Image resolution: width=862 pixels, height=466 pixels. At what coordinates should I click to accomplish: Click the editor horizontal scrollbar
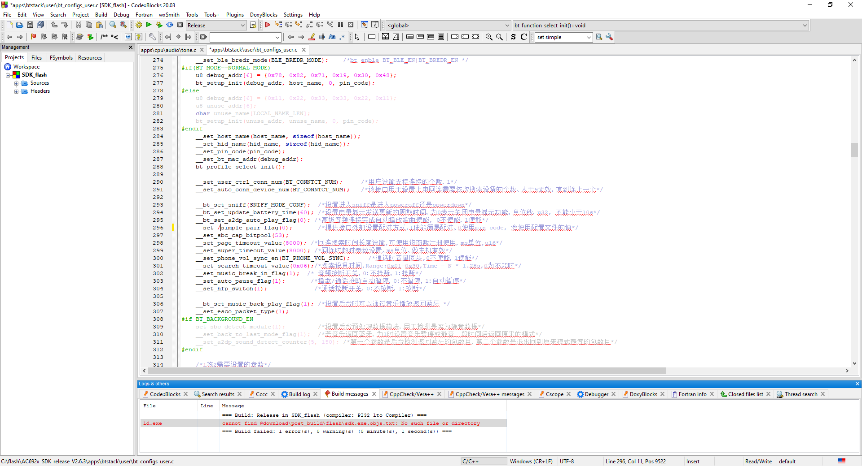(404, 371)
